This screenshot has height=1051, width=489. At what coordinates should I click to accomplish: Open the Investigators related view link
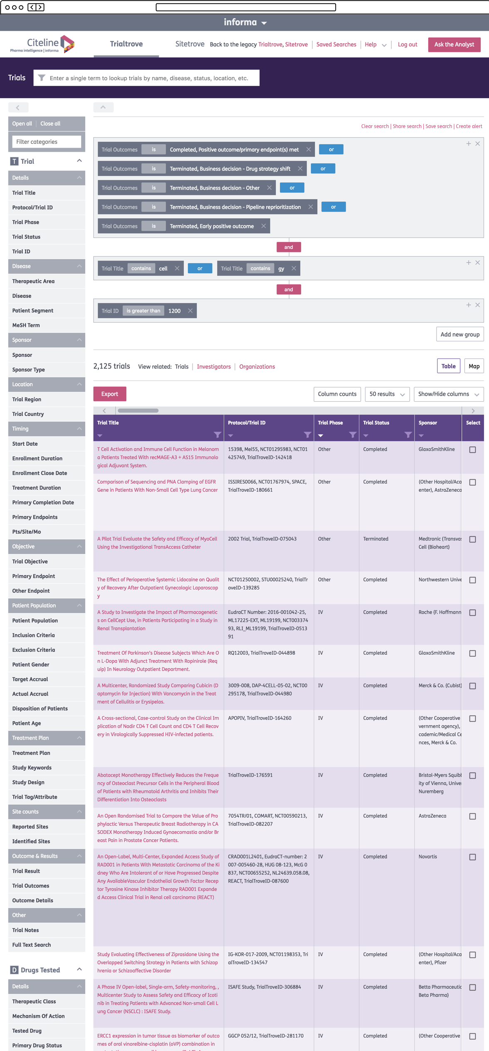214,367
